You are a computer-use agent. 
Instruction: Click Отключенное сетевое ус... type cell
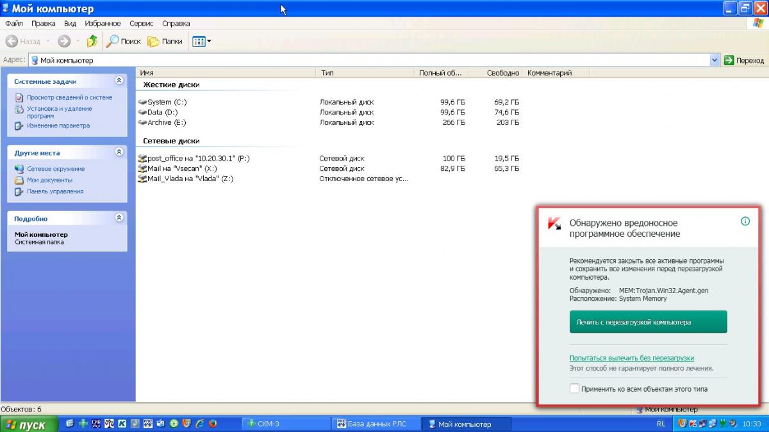[x=364, y=179]
